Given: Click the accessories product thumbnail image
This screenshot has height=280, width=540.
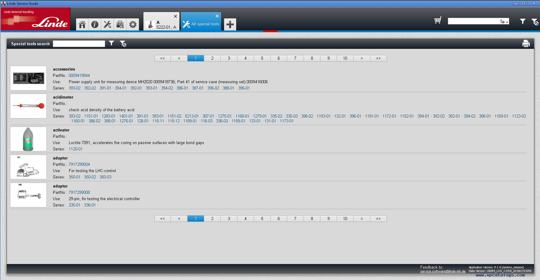Looking at the screenshot, I should coord(28,78).
